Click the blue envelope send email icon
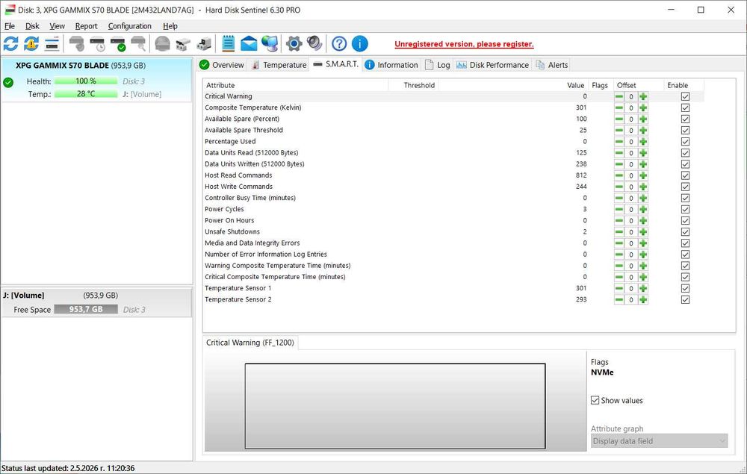This screenshot has width=747, height=474. click(x=249, y=44)
